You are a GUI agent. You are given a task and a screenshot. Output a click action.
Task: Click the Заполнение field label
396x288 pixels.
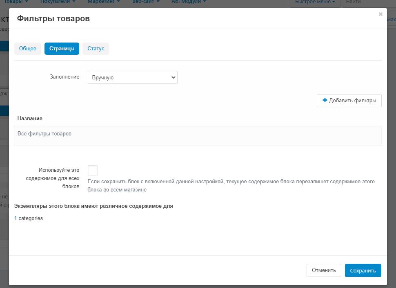click(x=65, y=76)
